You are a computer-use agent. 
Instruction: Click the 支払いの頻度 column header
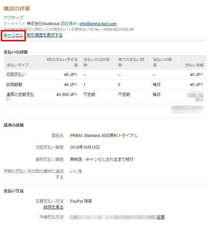point(162,62)
